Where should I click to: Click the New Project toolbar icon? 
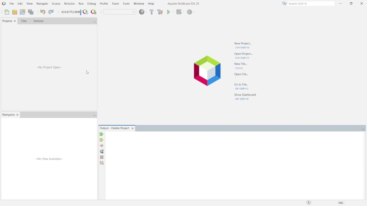click(x=14, y=12)
